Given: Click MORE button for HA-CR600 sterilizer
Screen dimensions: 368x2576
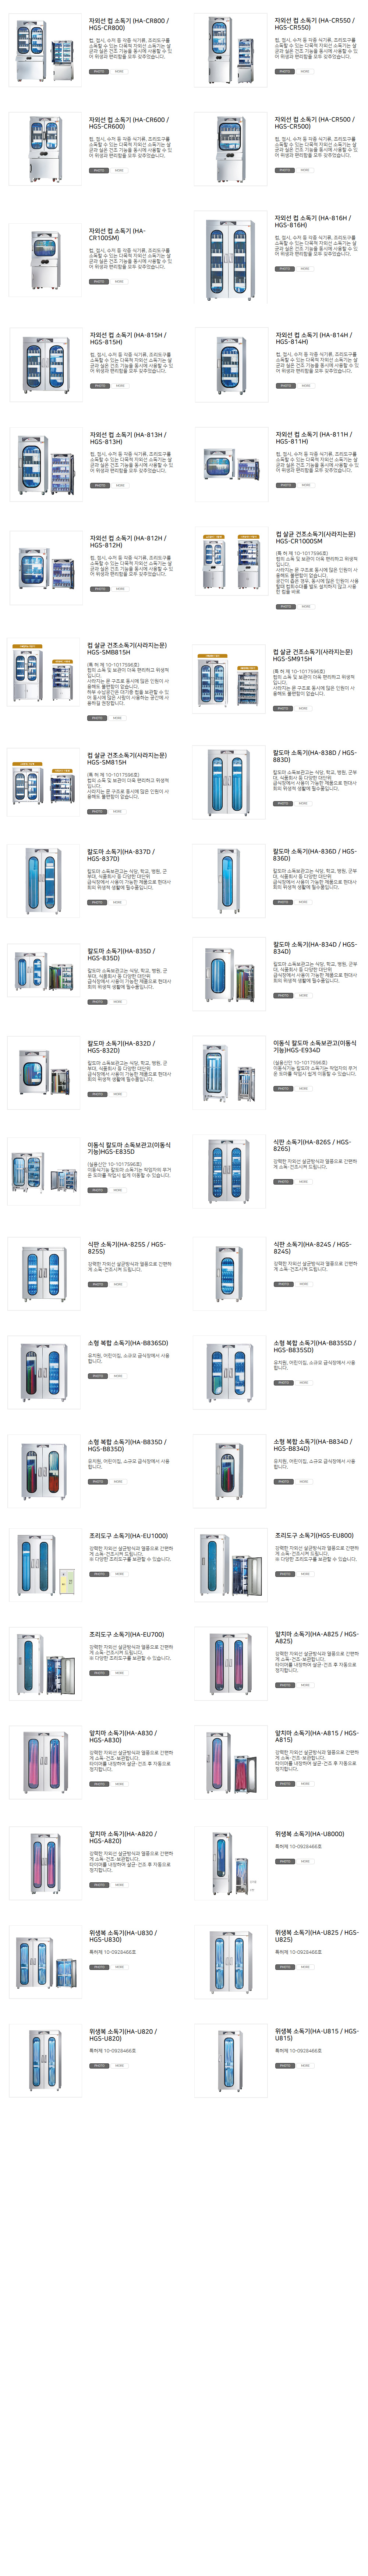Looking at the screenshot, I should tap(119, 170).
